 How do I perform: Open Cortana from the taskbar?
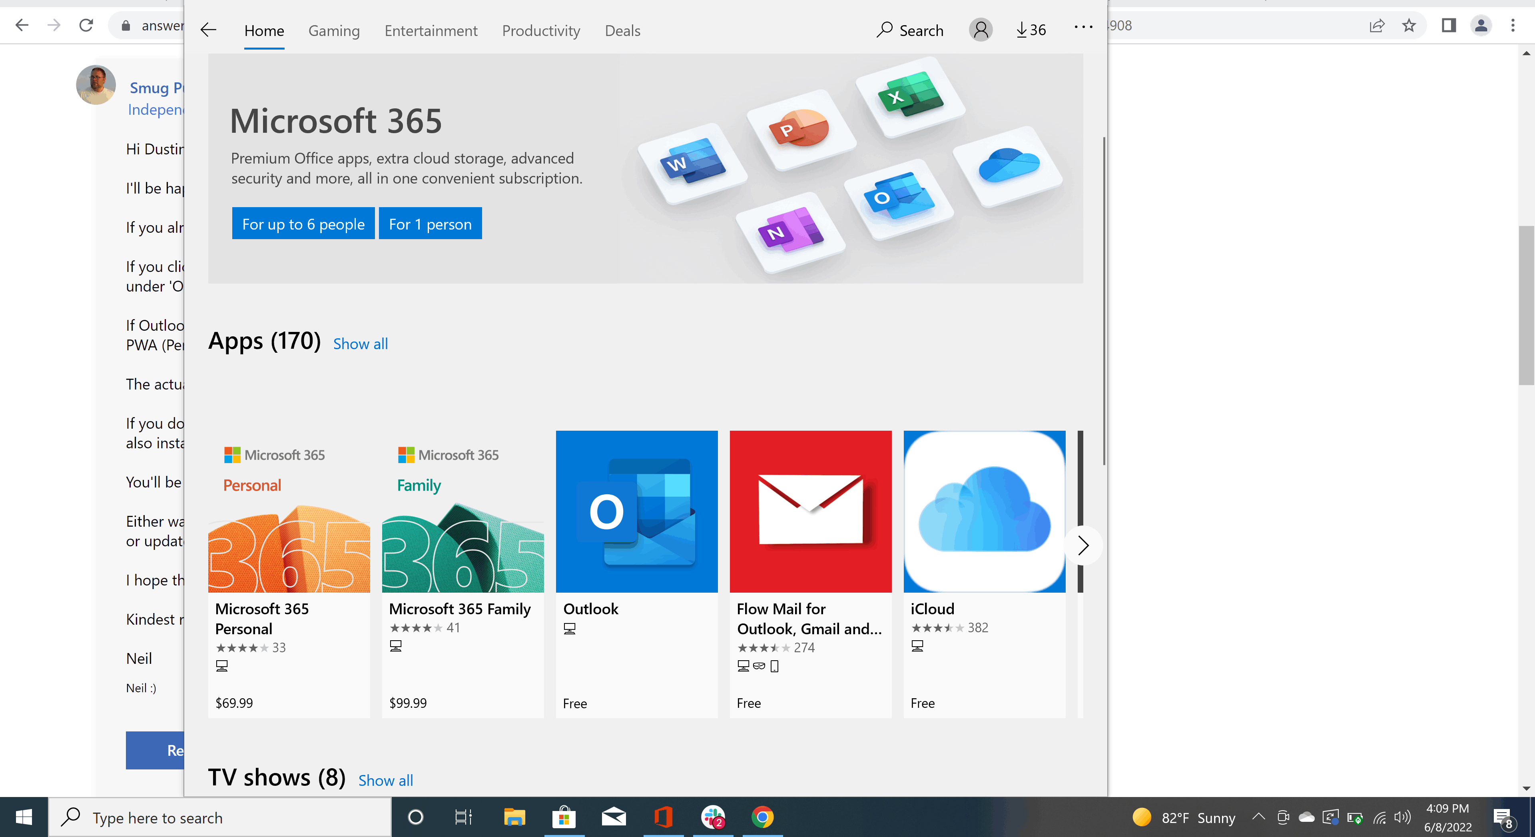[415, 817]
